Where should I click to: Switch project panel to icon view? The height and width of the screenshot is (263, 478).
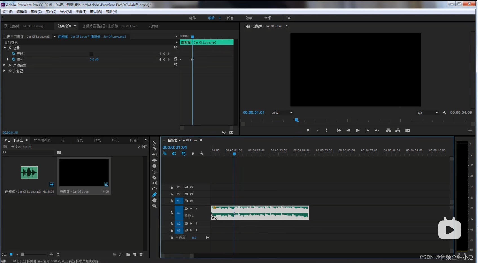[x=11, y=254]
